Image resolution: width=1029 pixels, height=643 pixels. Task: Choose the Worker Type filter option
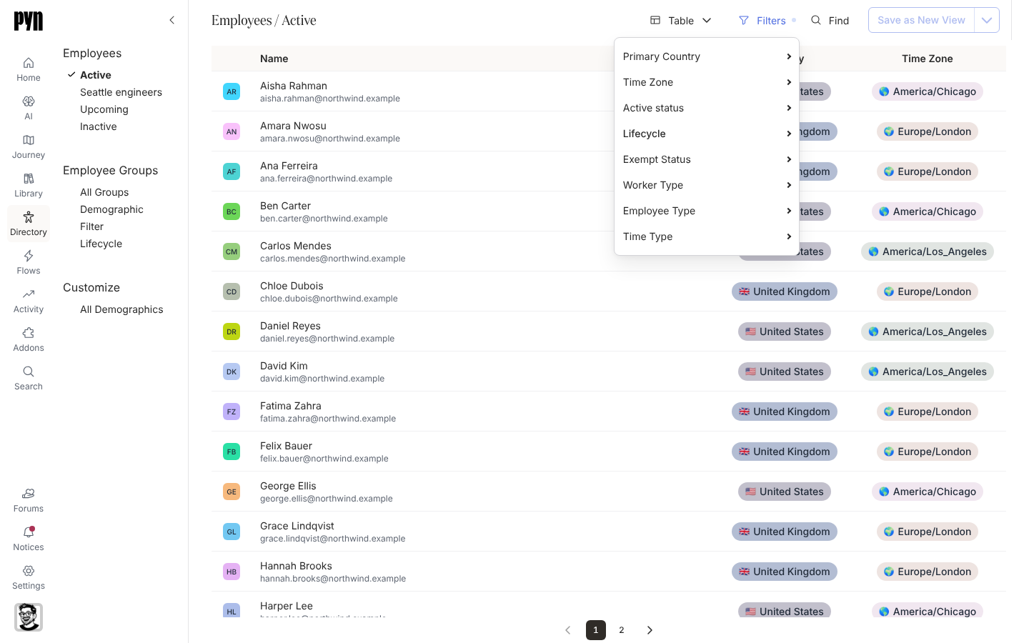coord(707,185)
